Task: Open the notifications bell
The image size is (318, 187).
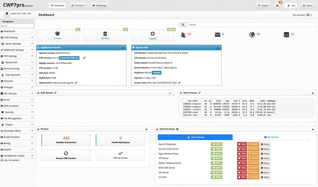Action: point(277,5)
